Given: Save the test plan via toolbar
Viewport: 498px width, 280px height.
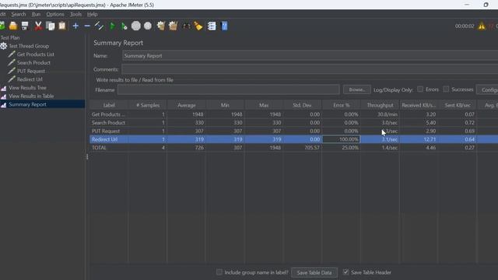Looking at the screenshot, I should tap(25, 26).
